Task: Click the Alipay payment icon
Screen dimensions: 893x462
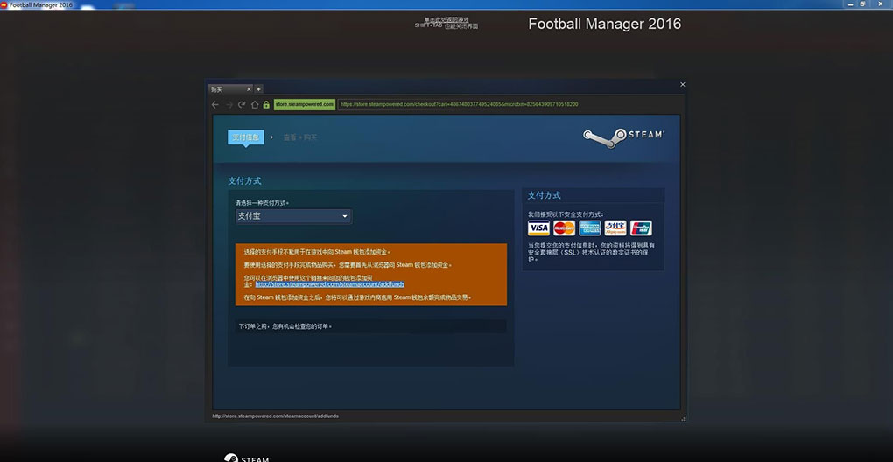Action: 615,228
